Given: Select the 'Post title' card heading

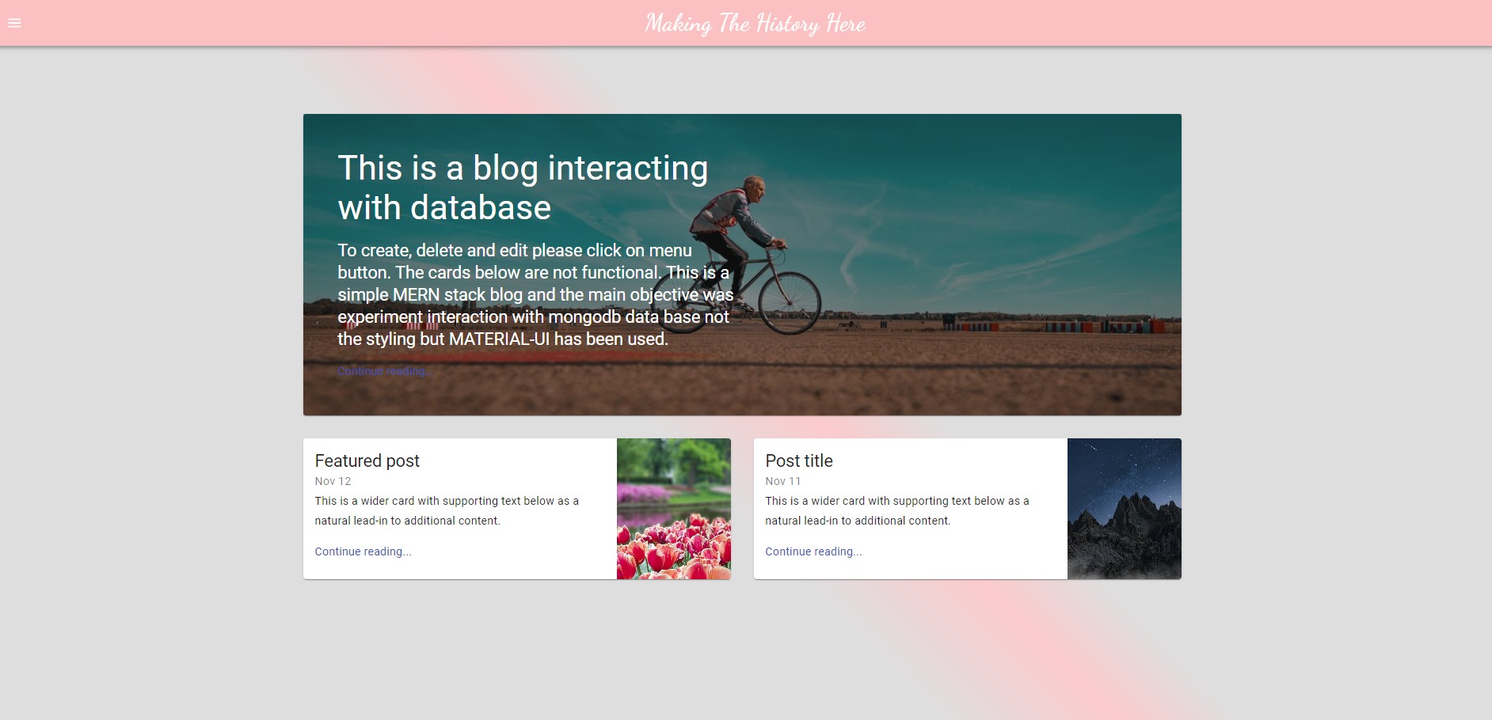Looking at the screenshot, I should coord(799,460).
